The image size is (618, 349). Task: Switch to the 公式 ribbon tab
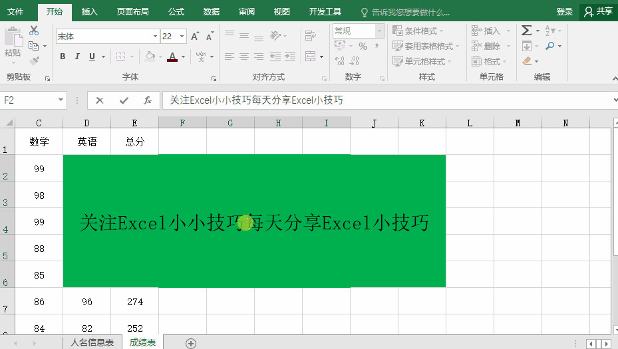[176, 12]
